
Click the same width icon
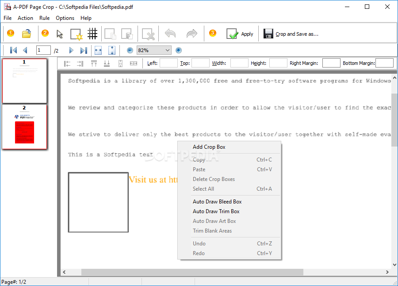point(134,63)
